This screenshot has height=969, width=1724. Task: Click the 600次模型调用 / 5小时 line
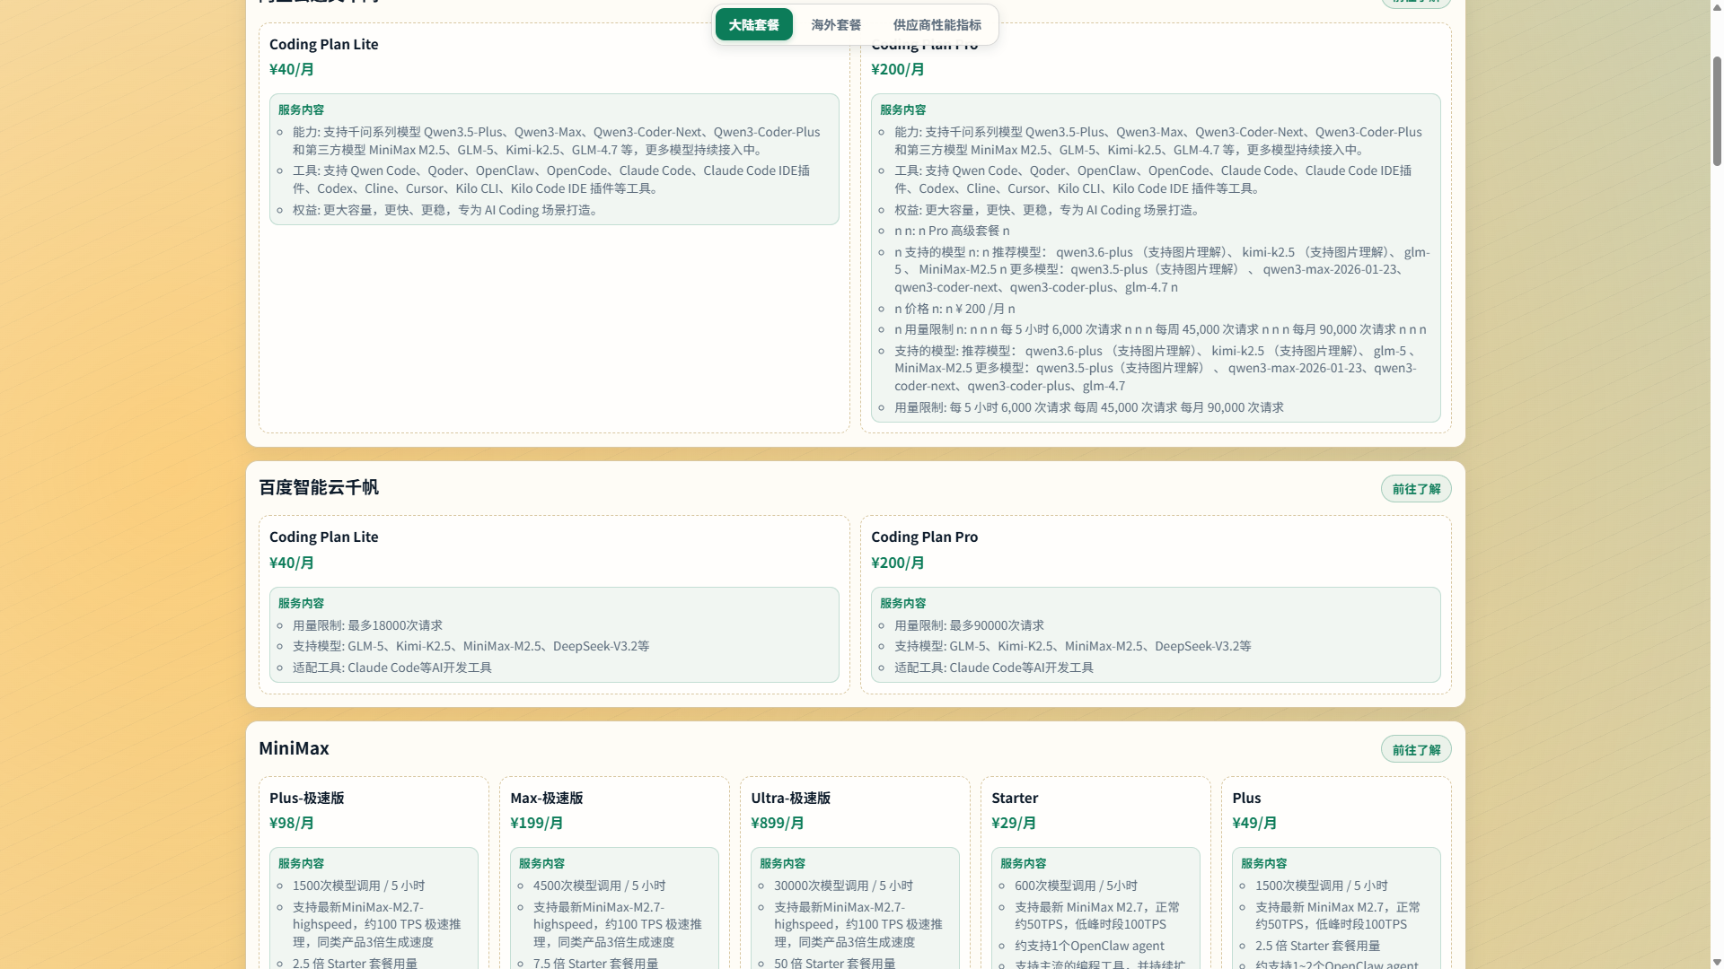(x=1076, y=886)
